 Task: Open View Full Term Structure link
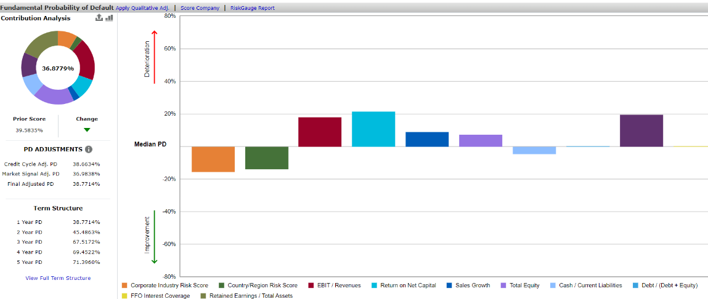tap(58, 278)
